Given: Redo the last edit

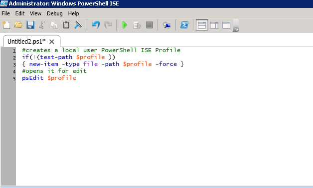Looking at the screenshot, I should pos(108,25).
